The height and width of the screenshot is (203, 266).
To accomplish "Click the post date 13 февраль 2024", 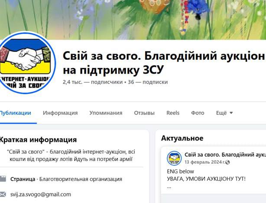I will pyautogui.click(x=205, y=162).
